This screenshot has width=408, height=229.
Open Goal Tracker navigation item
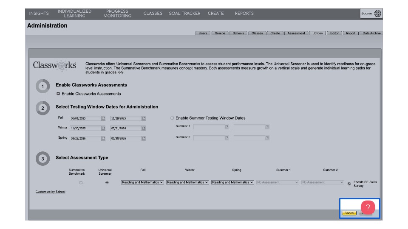184,14
